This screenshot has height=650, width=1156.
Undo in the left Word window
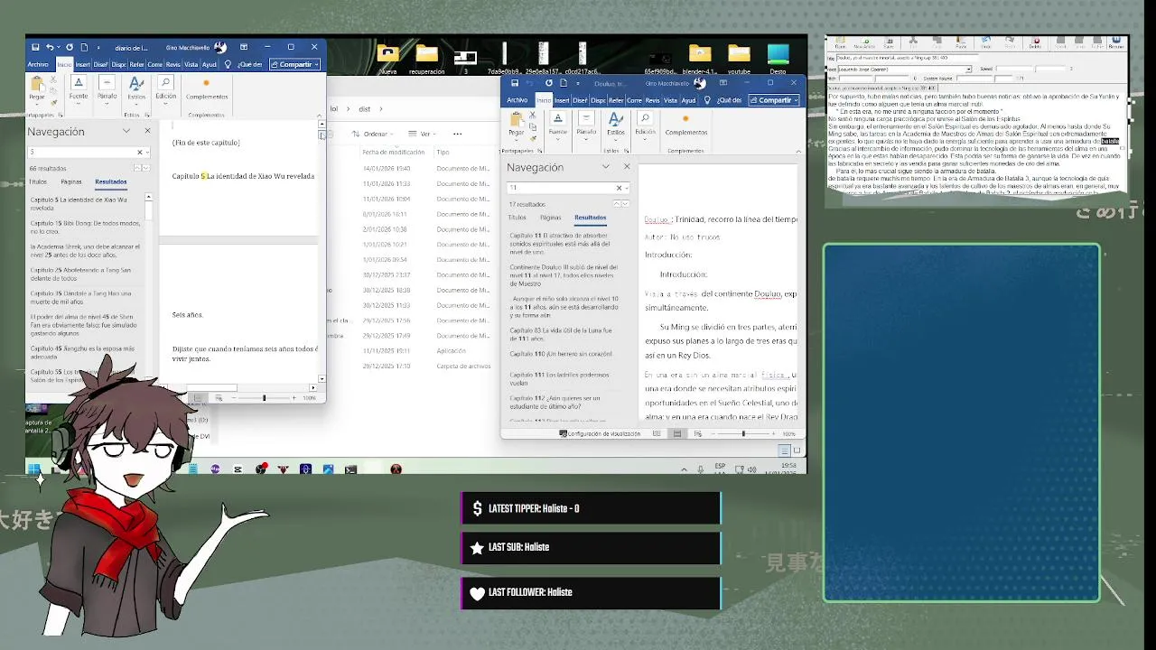coord(50,47)
